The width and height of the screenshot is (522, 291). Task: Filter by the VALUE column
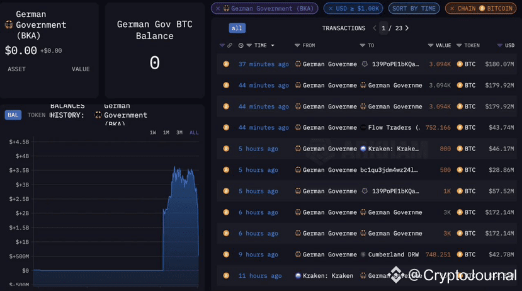point(431,45)
